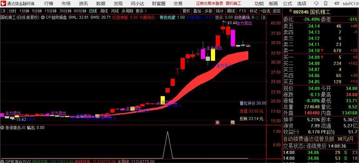Open the 版面 menu
This screenshot has width=359, height=163.
point(273,4)
